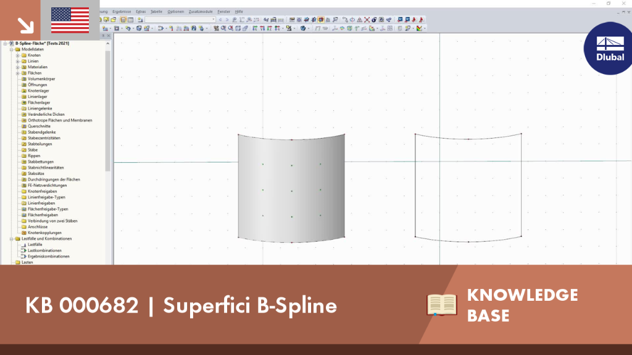The height and width of the screenshot is (355, 632).
Task: Click the Dlubal logo badge
Action: (609, 48)
